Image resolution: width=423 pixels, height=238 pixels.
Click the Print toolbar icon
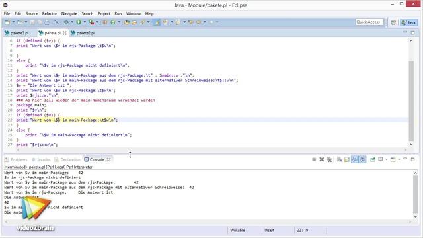47,22
